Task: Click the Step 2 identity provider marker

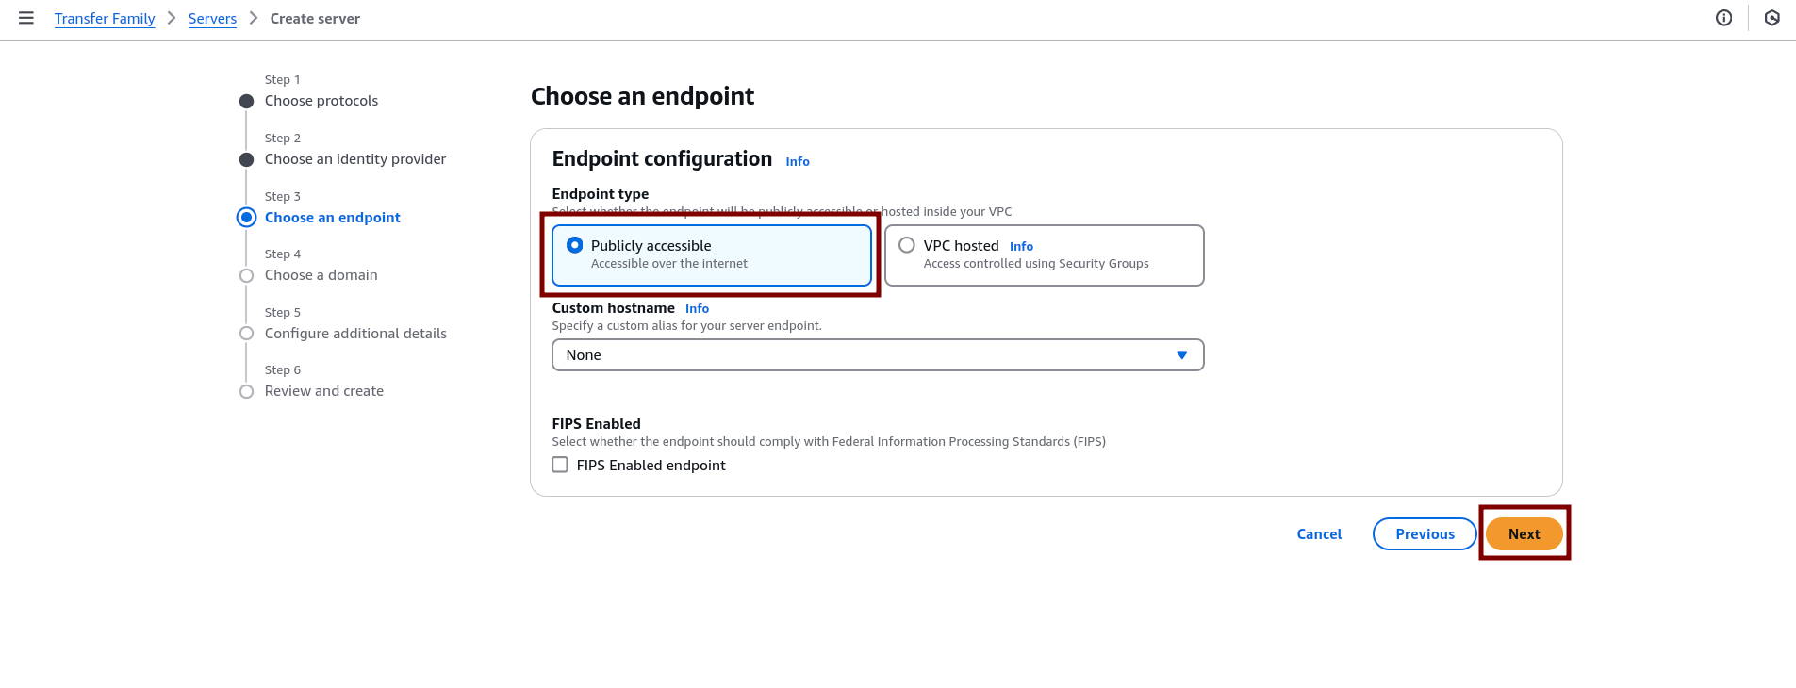Action: [247, 160]
